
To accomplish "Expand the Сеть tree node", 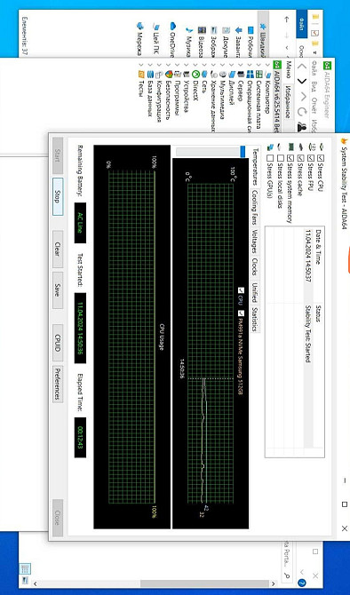I will [204, 65].
